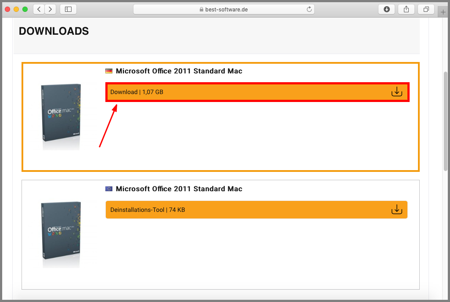Open the Safari downloads list icon

click(387, 9)
